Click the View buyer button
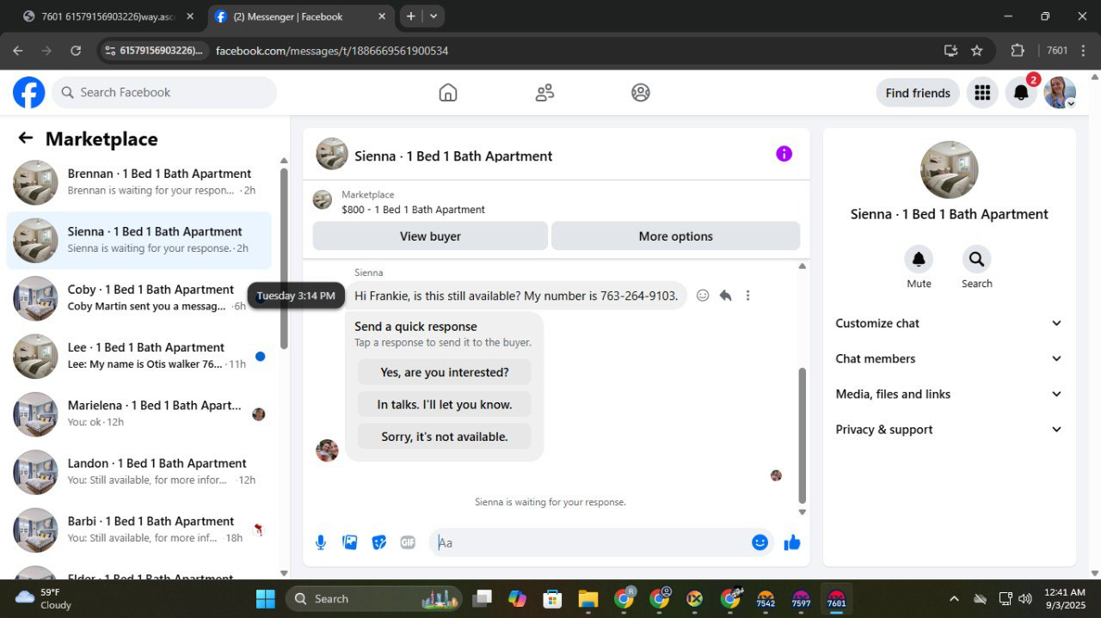This screenshot has height=618, width=1101. tap(430, 236)
